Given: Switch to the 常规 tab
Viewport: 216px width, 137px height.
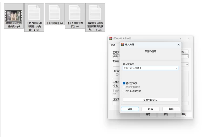Looking at the screenshot, I should pyautogui.click(x=113, y=45).
